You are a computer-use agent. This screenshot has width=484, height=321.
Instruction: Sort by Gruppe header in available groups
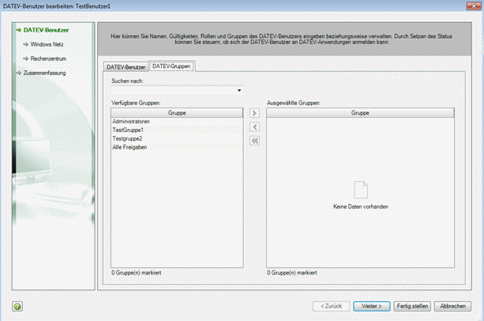[177, 113]
